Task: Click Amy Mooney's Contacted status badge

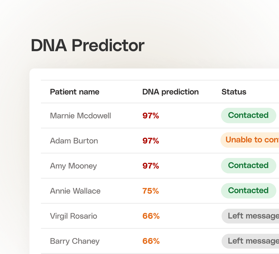Action: click(x=249, y=166)
